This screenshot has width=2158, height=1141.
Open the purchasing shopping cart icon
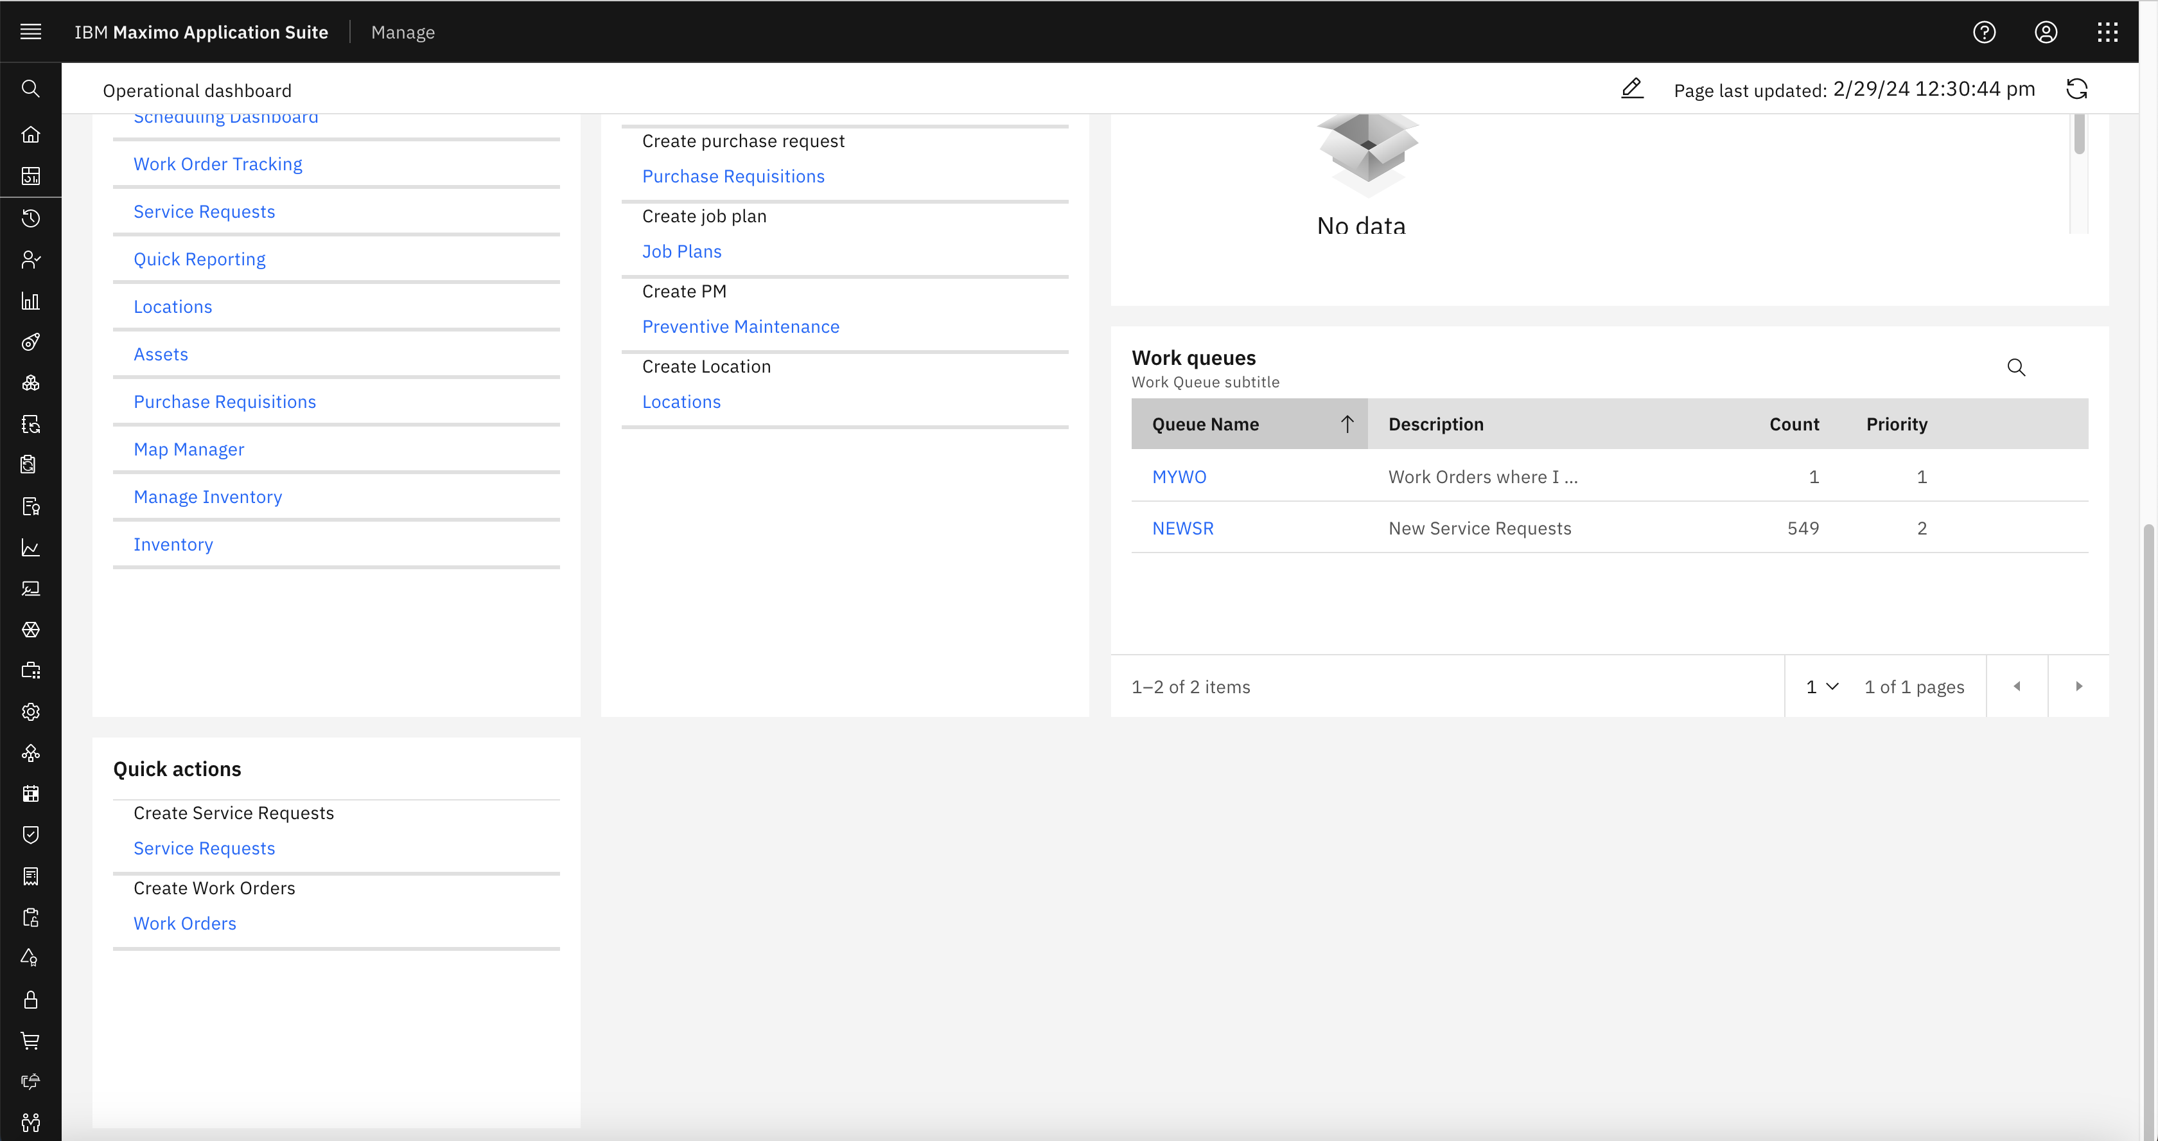click(31, 1041)
